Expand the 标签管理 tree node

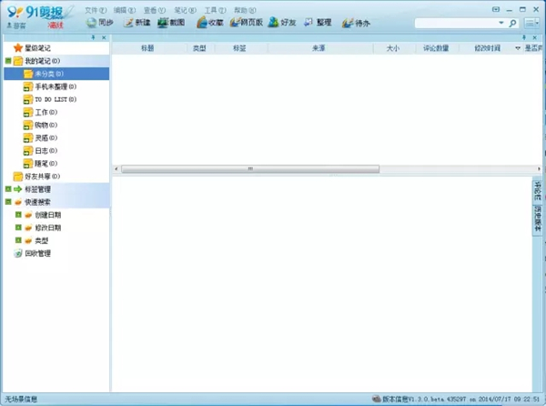(7, 188)
